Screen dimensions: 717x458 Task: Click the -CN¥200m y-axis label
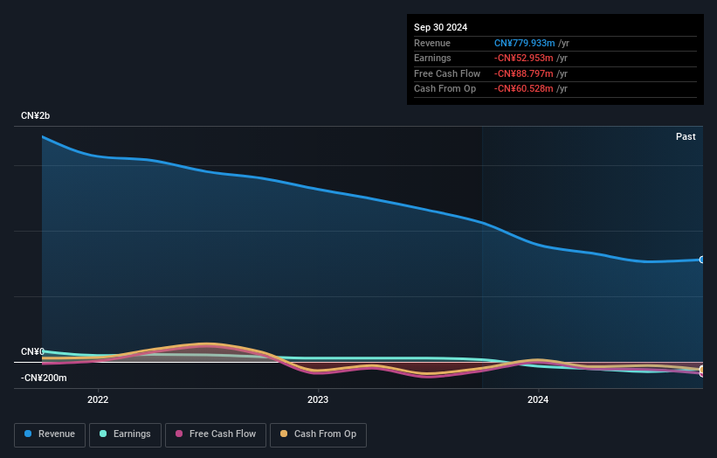point(44,378)
